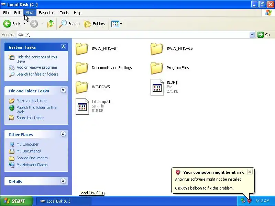
Task: Click the 'Your computer might be at risk' balloon
Action: pyautogui.click(x=213, y=181)
